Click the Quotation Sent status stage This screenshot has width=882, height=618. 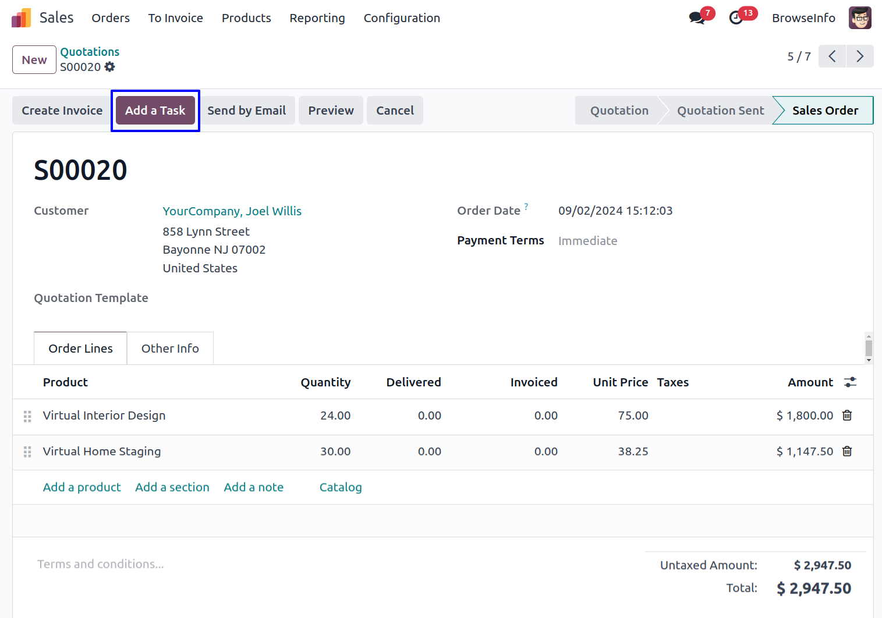[720, 111]
